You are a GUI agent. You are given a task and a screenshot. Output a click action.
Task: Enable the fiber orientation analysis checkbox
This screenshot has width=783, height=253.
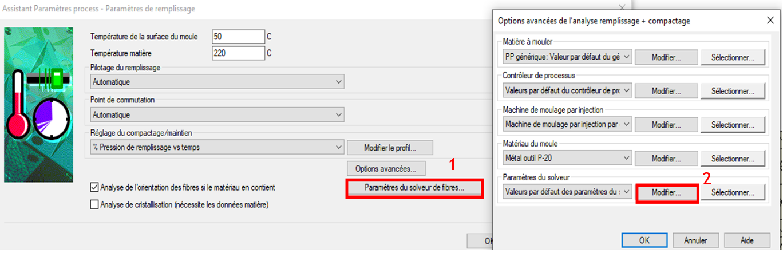[95, 187]
